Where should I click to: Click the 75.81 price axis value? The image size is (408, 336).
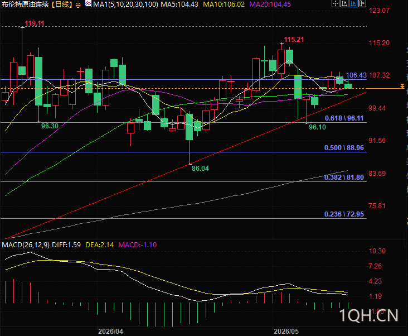point(377,206)
